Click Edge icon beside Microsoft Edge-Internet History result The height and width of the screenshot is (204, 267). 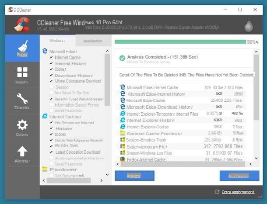[x=123, y=93]
